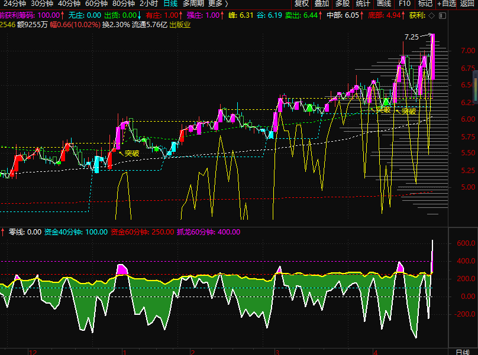478x355 pixels.
Task: Click the diamond icon next to 获利
Action: pyautogui.click(x=430, y=15)
